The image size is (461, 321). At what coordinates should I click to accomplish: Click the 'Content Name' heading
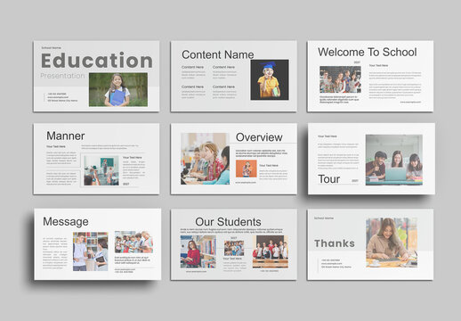(218, 54)
